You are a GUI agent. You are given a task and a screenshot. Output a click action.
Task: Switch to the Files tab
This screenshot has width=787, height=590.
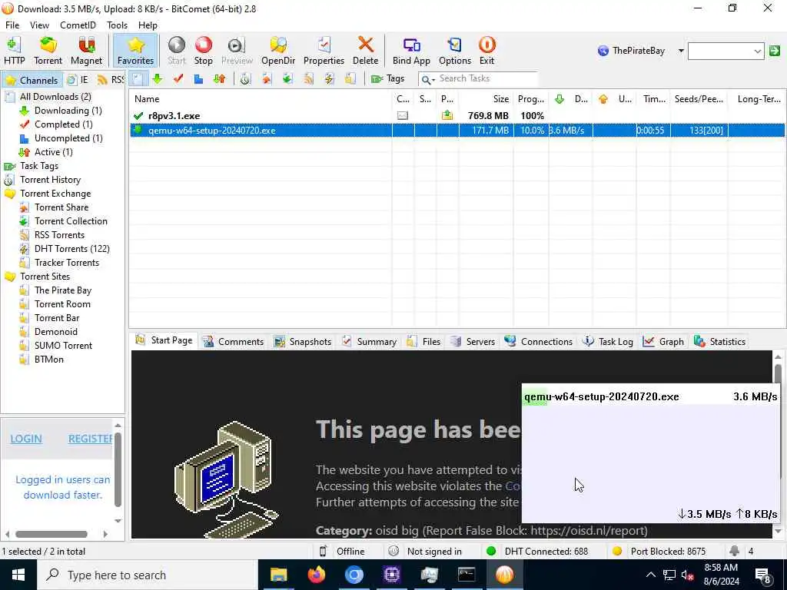coord(423,342)
